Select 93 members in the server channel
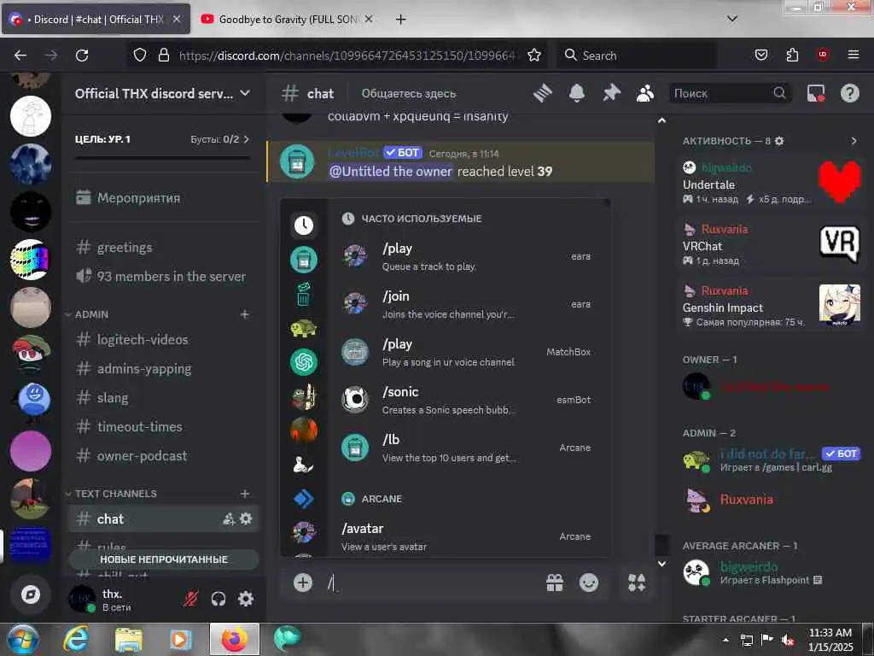 (x=163, y=276)
